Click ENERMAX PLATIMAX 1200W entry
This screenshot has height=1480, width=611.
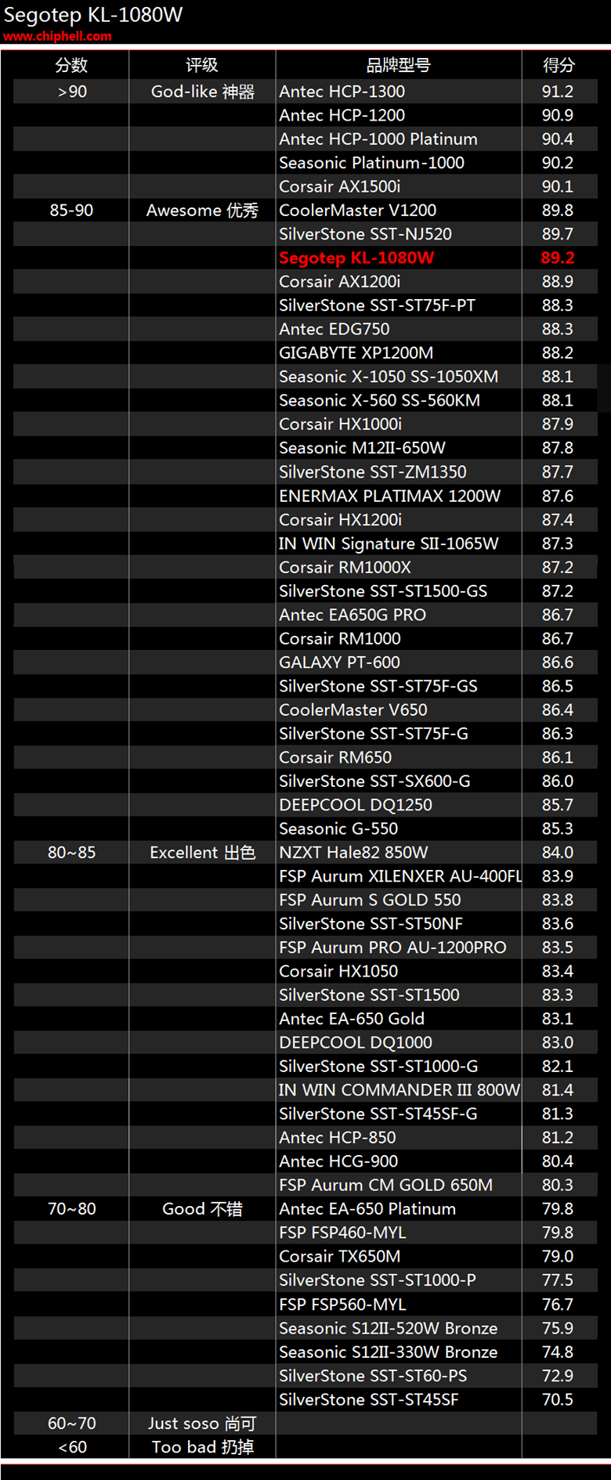[x=390, y=496]
